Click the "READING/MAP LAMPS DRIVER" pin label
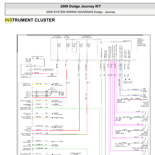This screenshot has height=155, width=155. coord(26,85)
